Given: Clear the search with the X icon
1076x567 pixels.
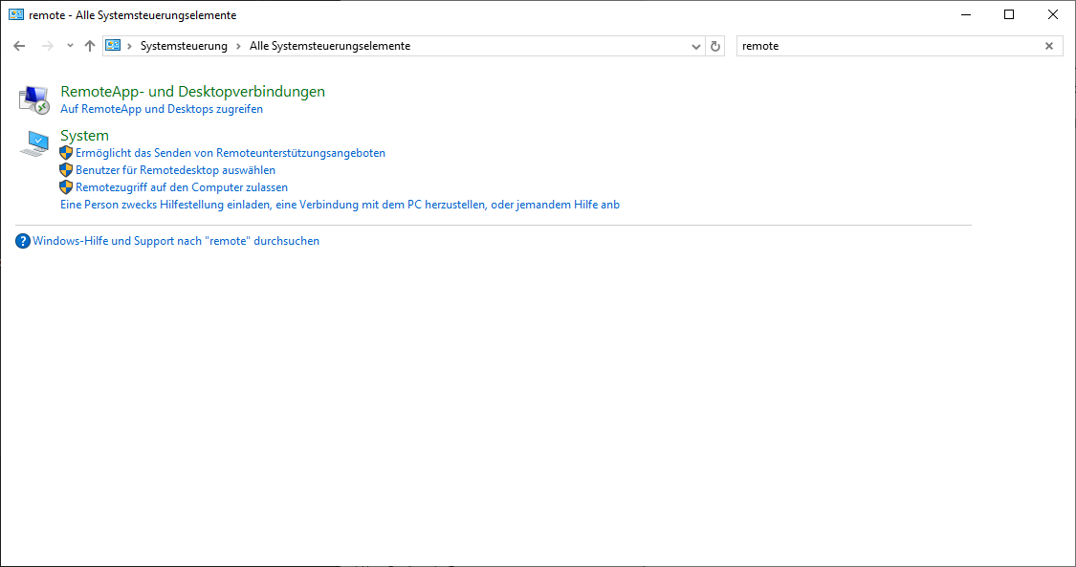Looking at the screenshot, I should click(x=1048, y=46).
